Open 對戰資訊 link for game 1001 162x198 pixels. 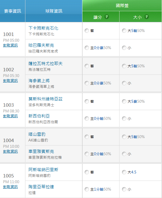11,45
